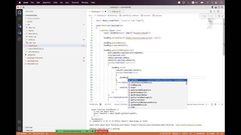241x135 pixels.
Task: Click the debug toolbar pause icon
Action: click(x=205, y=16)
